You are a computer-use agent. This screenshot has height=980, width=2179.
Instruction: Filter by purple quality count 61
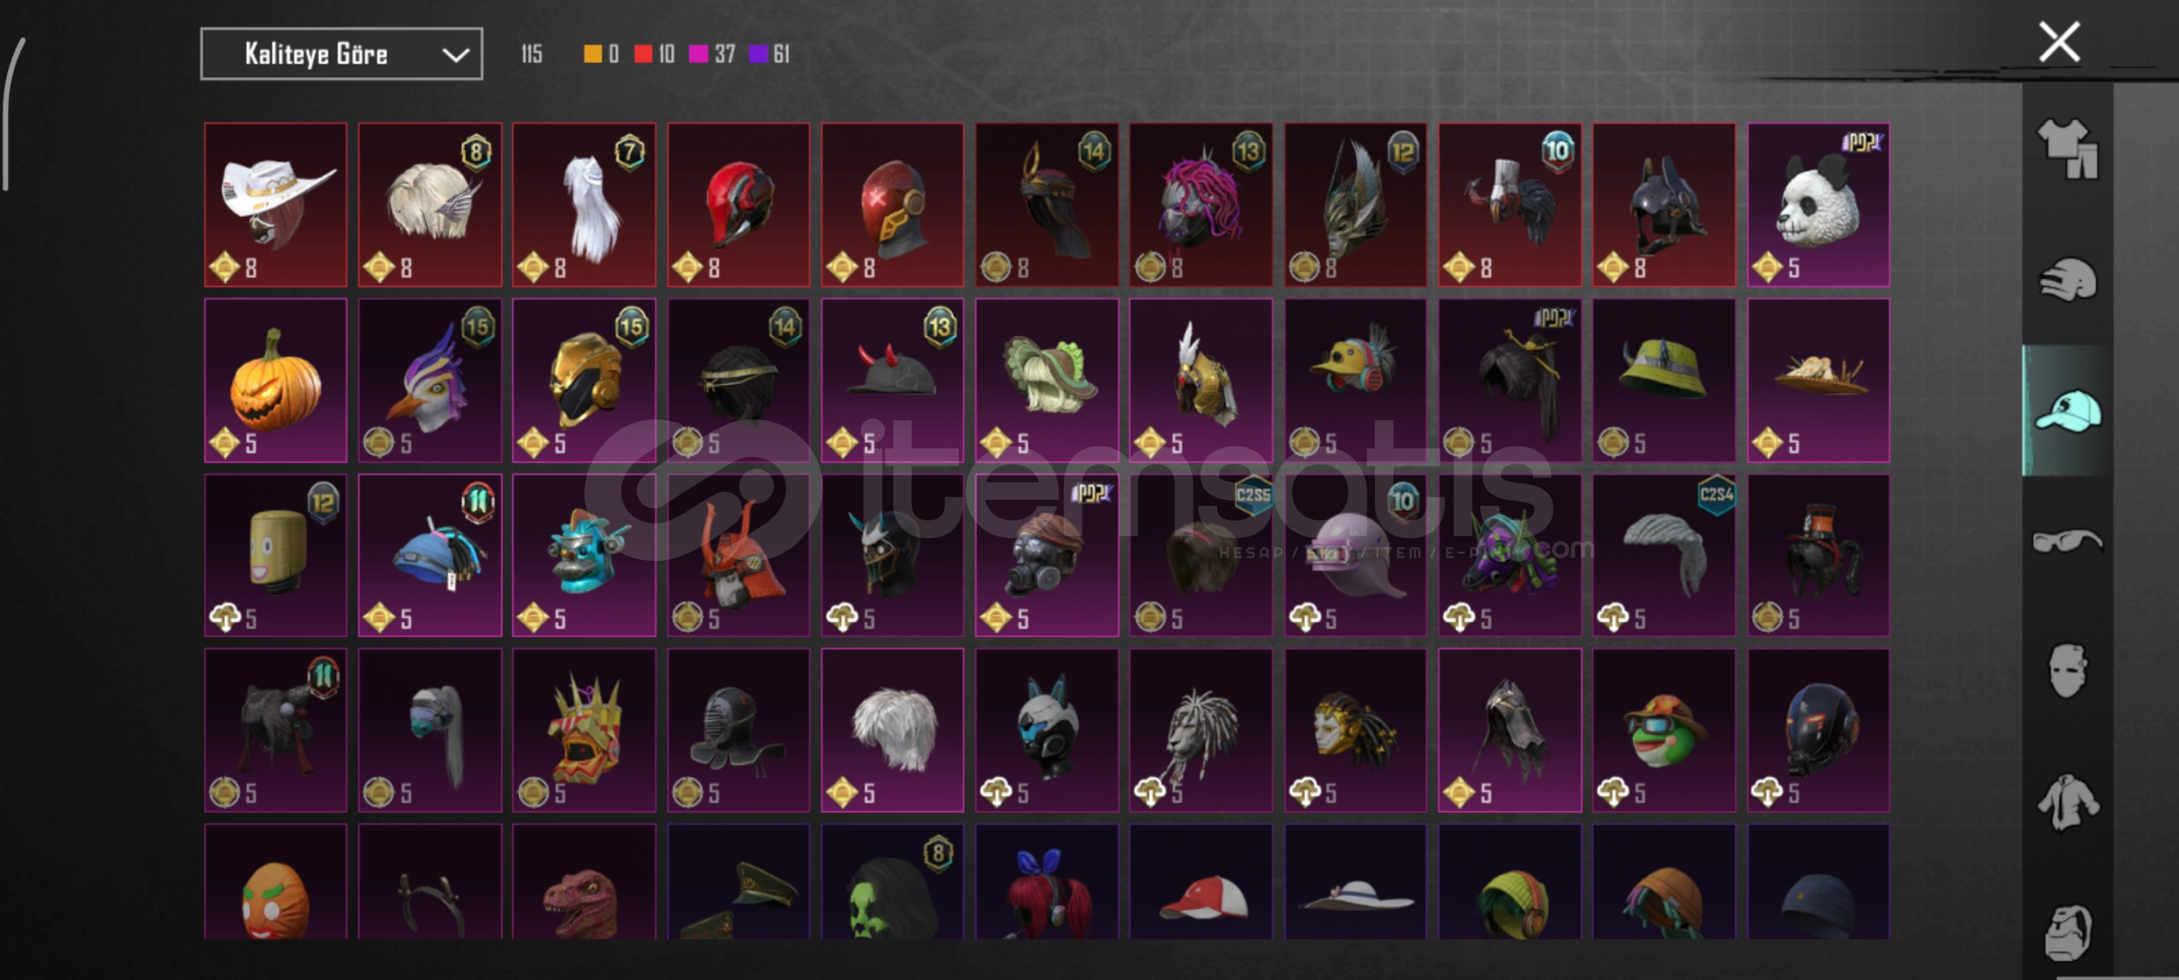point(770,54)
